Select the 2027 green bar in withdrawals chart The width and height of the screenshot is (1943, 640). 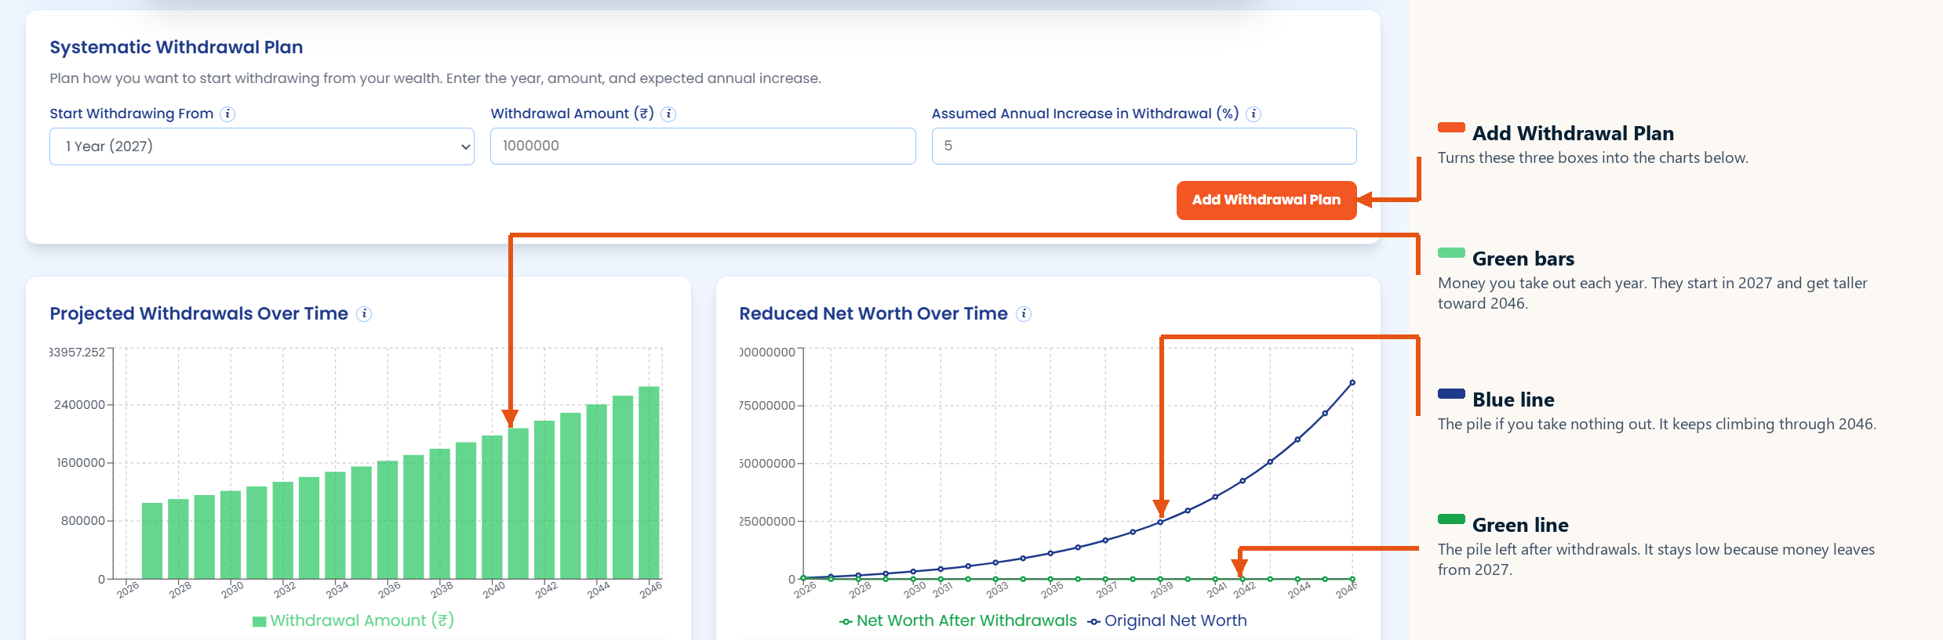coord(152,541)
